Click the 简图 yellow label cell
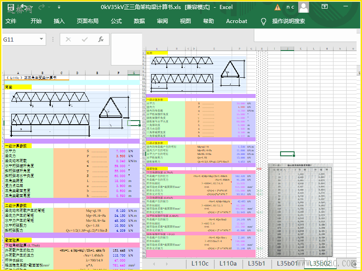This screenshot has height=271, width=362. click(x=18, y=87)
